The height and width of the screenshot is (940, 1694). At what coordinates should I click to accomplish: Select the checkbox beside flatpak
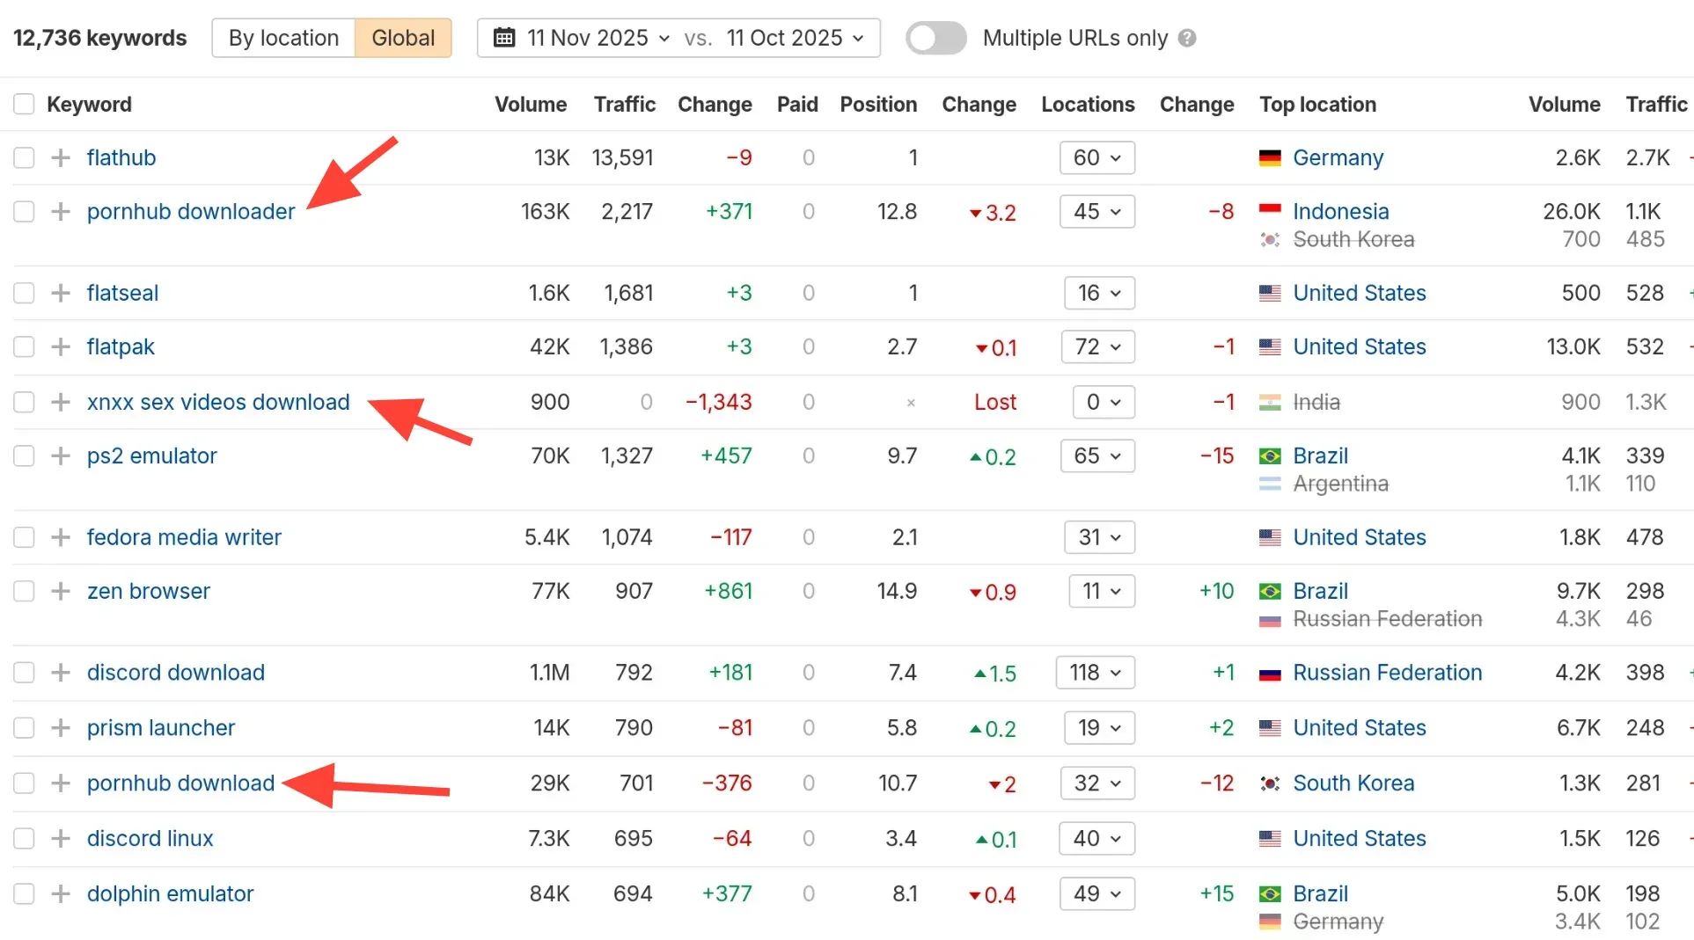(24, 346)
